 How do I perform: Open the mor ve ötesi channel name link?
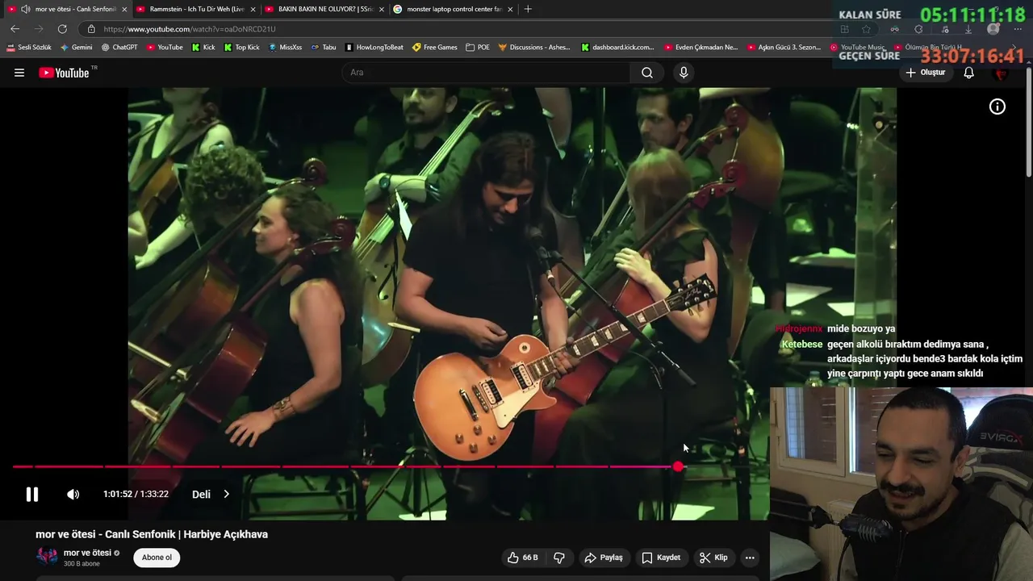click(x=87, y=553)
